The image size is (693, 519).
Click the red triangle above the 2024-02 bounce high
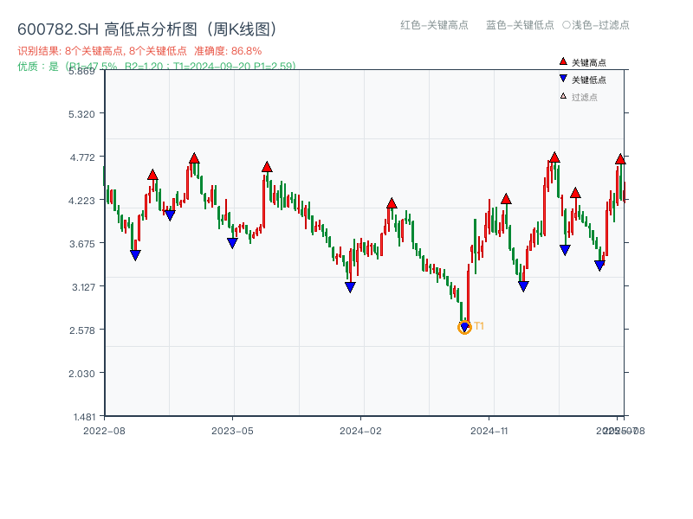click(x=391, y=203)
